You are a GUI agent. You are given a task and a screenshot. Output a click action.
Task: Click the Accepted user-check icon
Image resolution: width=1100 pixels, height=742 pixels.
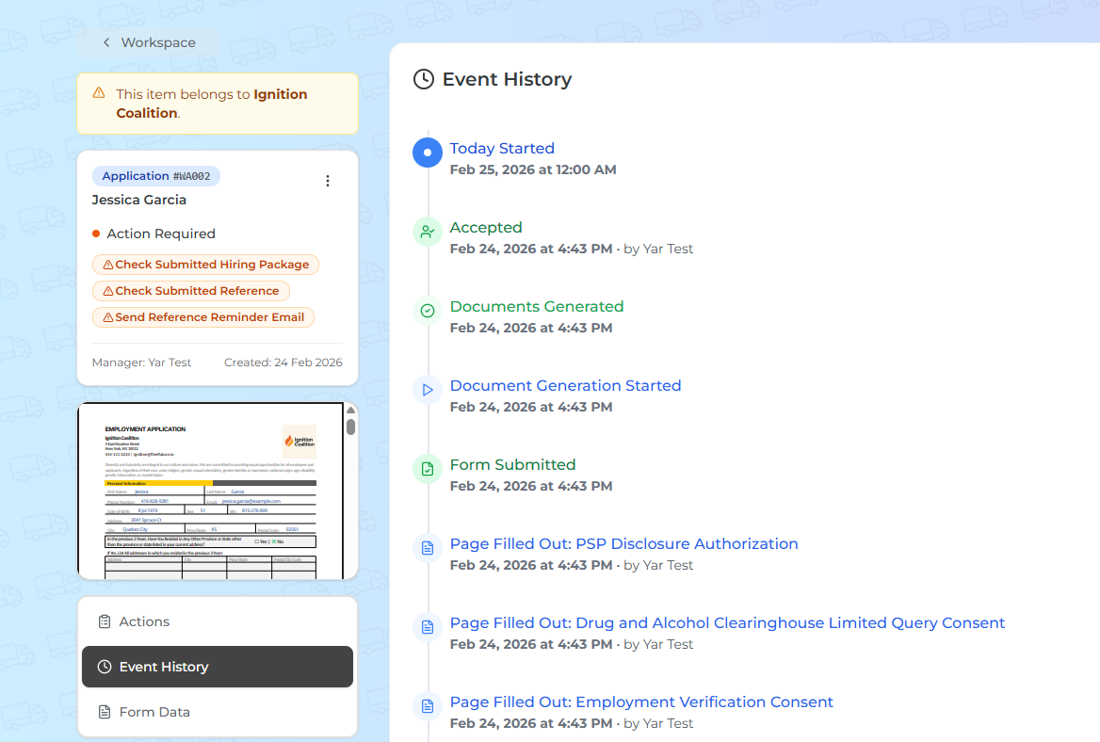pos(428,231)
